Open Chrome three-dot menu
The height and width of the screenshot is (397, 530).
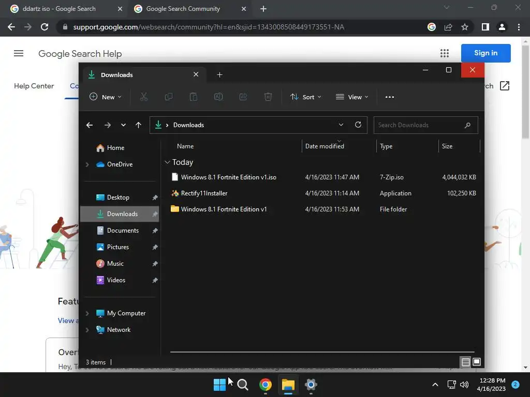pos(519,27)
